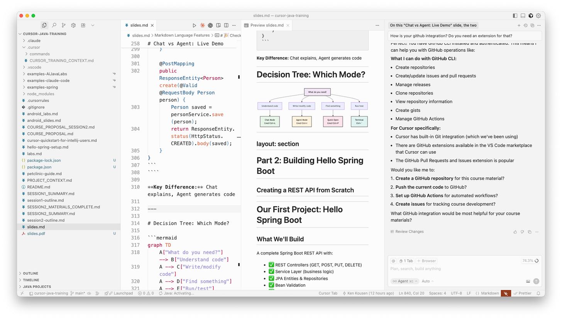Open activity bar overflow chevron
Image resolution: width=562 pixels, height=319 pixels.
coord(93,25)
